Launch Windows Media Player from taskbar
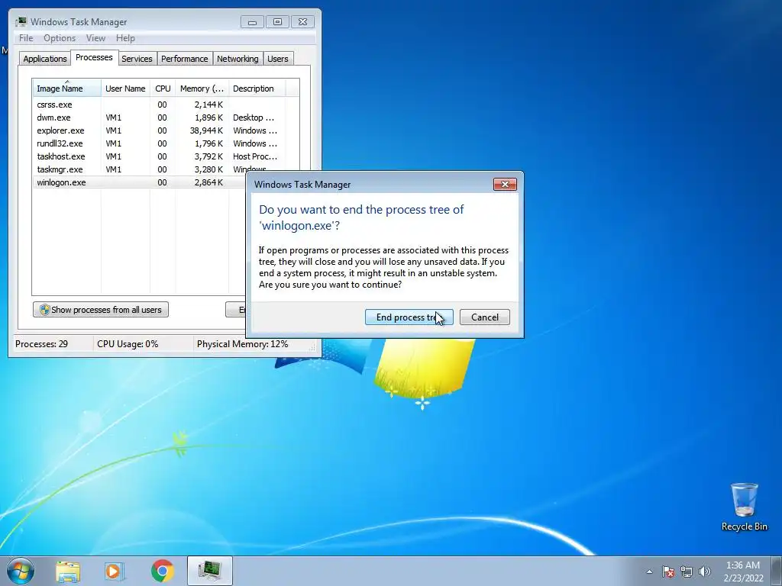This screenshot has width=782, height=586. coord(115,571)
